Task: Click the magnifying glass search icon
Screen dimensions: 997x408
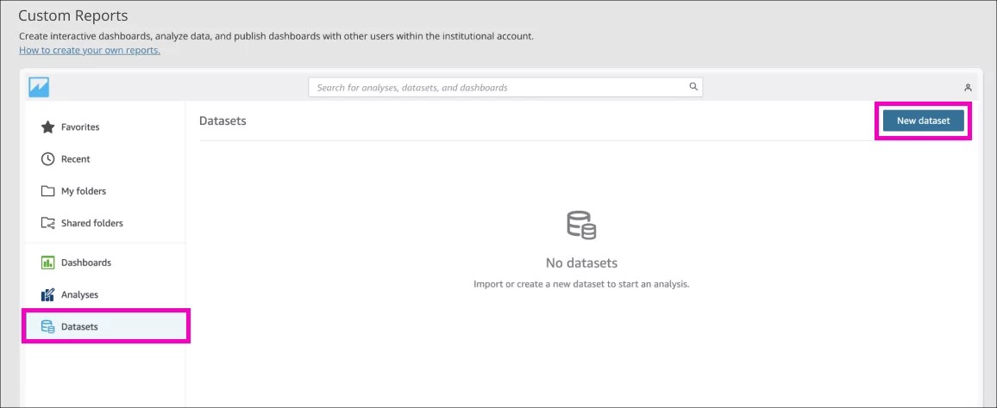Action: [x=693, y=87]
